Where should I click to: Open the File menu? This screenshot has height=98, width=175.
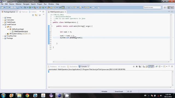(2, 4)
